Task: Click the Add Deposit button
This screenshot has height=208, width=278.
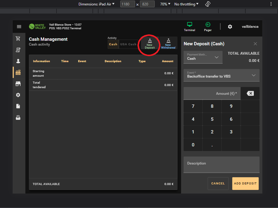Action: point(245,183)
